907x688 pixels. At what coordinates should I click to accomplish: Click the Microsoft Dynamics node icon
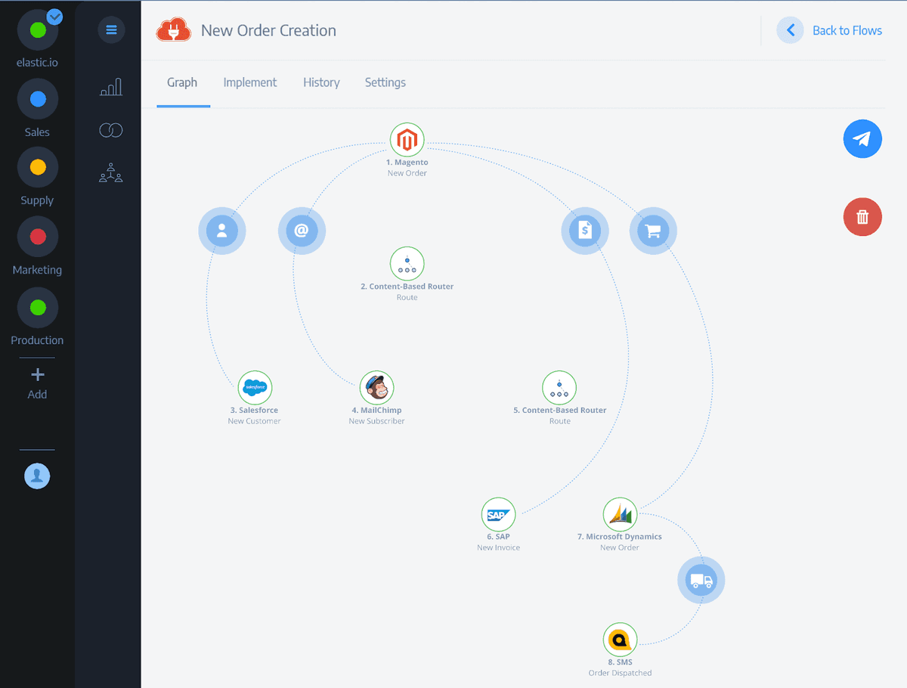[x=620, y=515]
